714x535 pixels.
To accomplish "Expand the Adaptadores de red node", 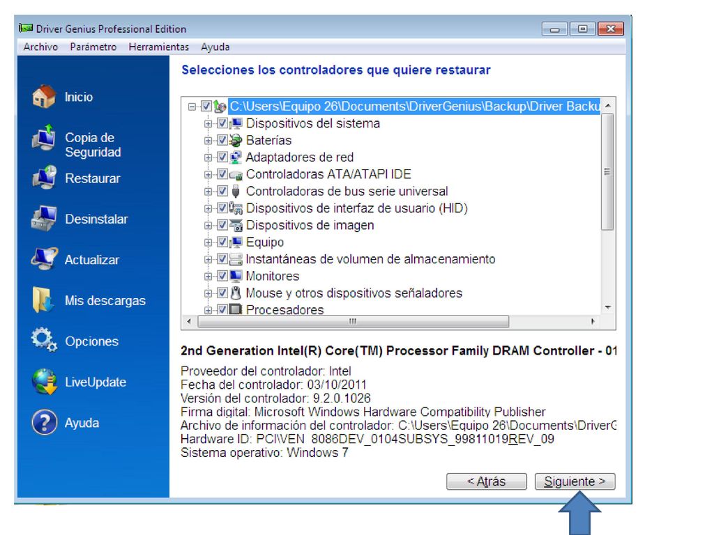I will [208, 158].
